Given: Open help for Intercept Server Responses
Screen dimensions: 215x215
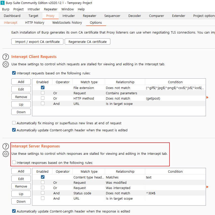Looking at the screenshot, I should pyautogui.click(x=6, y=146).
